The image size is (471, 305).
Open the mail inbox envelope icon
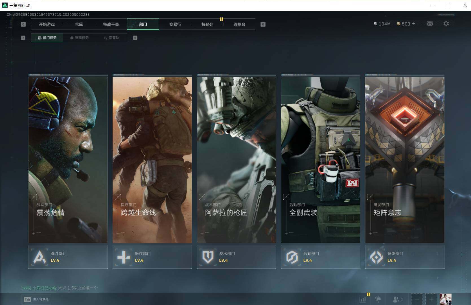click(430, 24)
